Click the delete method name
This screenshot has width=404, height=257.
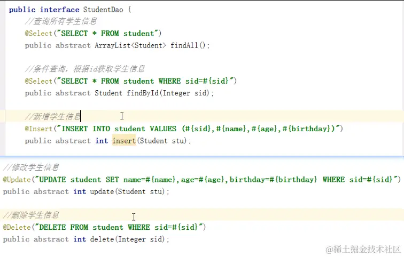coord(102,239)
